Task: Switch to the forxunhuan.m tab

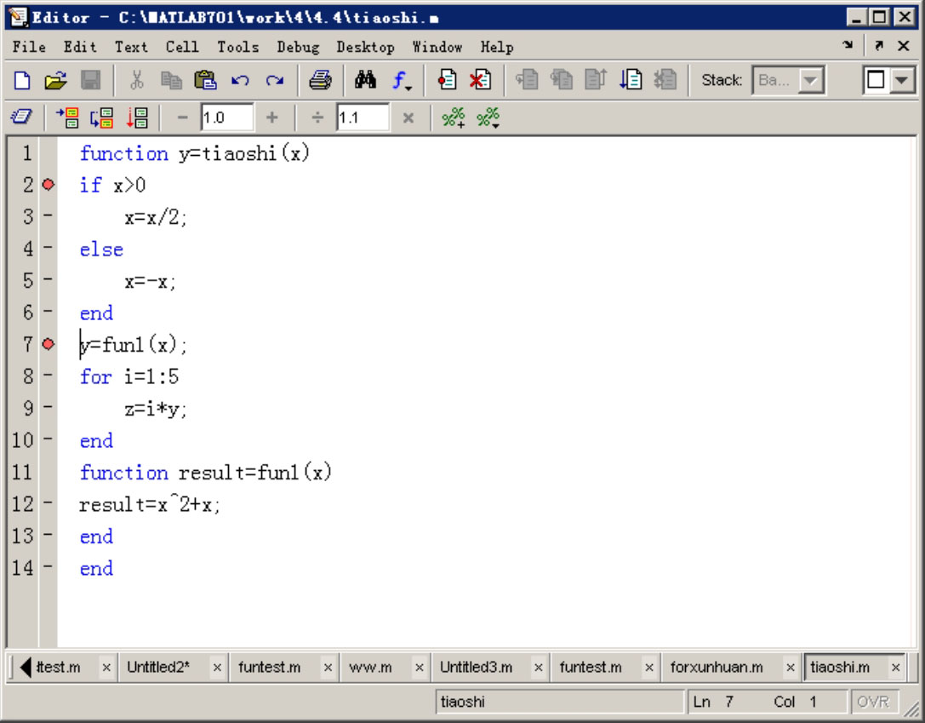Action: [x=716, y=668]
